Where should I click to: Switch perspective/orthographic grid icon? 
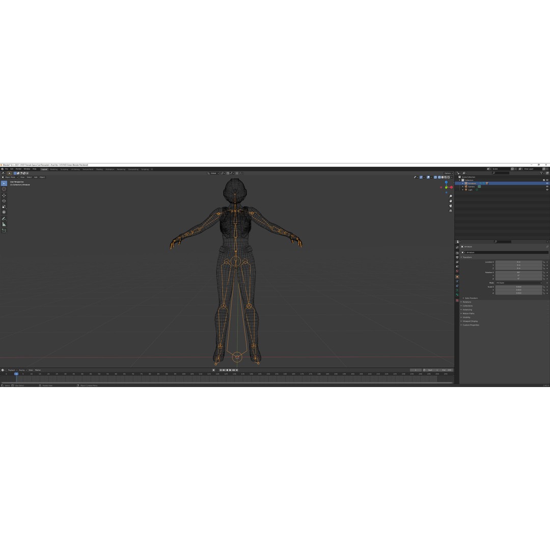tap(451, 211)
